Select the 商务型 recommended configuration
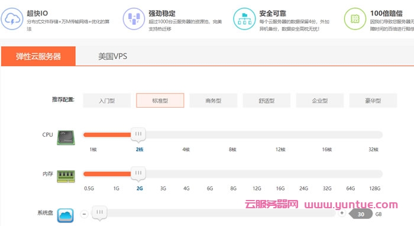Image resolution: width=414 pixels, height=226 pixels. point(214,101)
